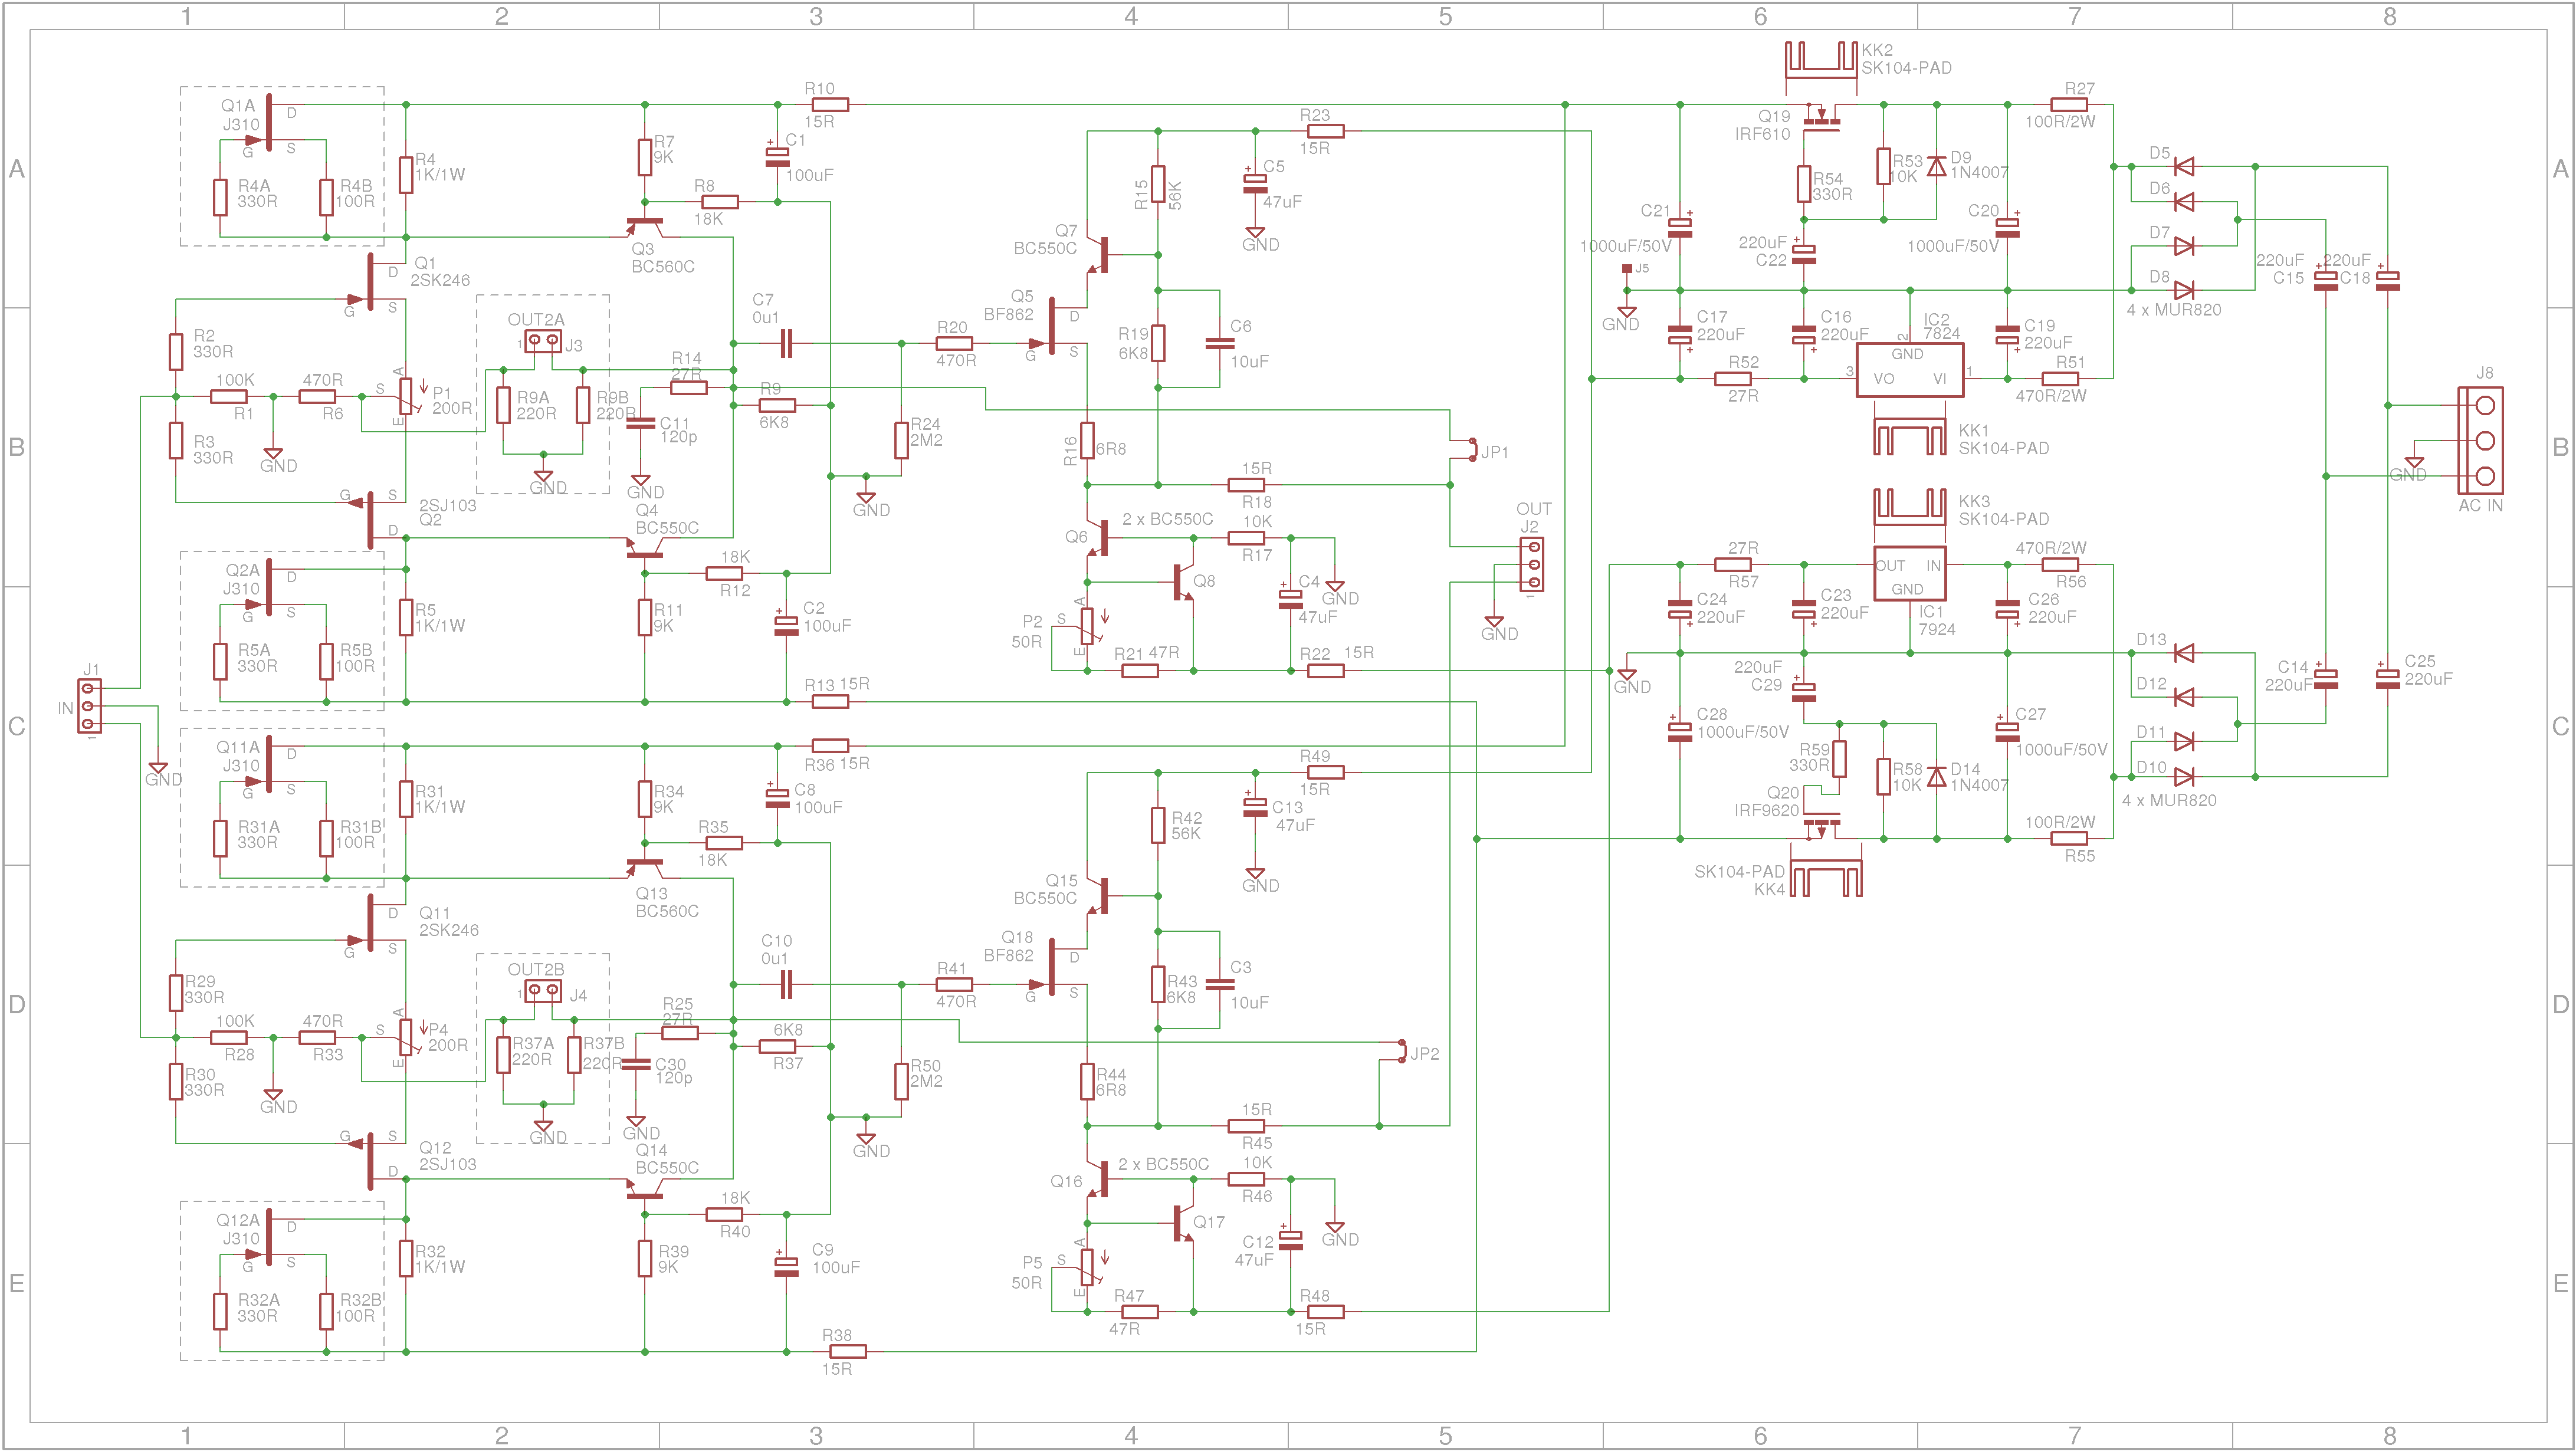Click the JP2 jumper symbol
Screen dimensions: 2576x1452
click(x=1401, y=1050)
